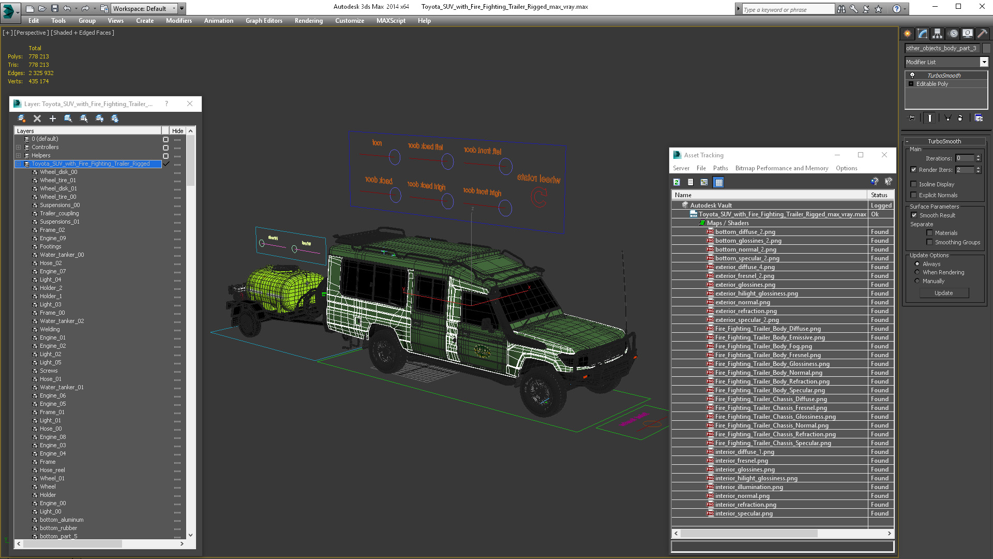Screen dimensions: 993x559
Task: Click Make Unique modifier icon
Action: 947,118
